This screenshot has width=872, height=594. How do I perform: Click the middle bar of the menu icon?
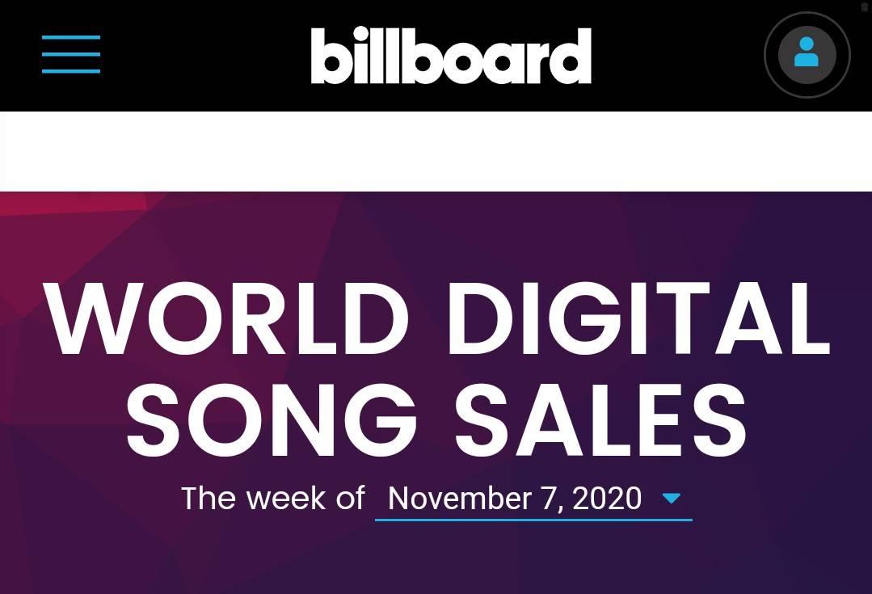pos(71,54)
